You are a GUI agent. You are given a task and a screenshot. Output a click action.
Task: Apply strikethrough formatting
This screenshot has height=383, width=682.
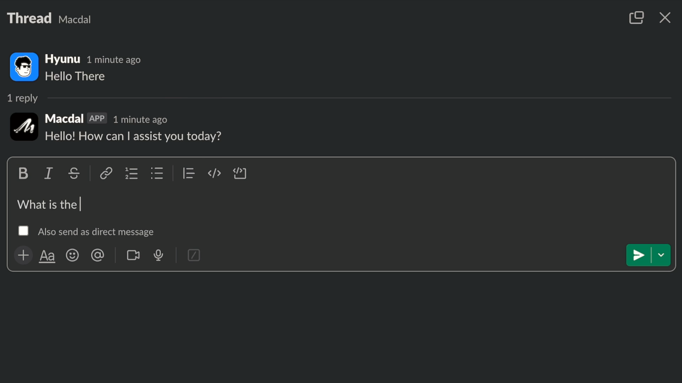point(74,173)
